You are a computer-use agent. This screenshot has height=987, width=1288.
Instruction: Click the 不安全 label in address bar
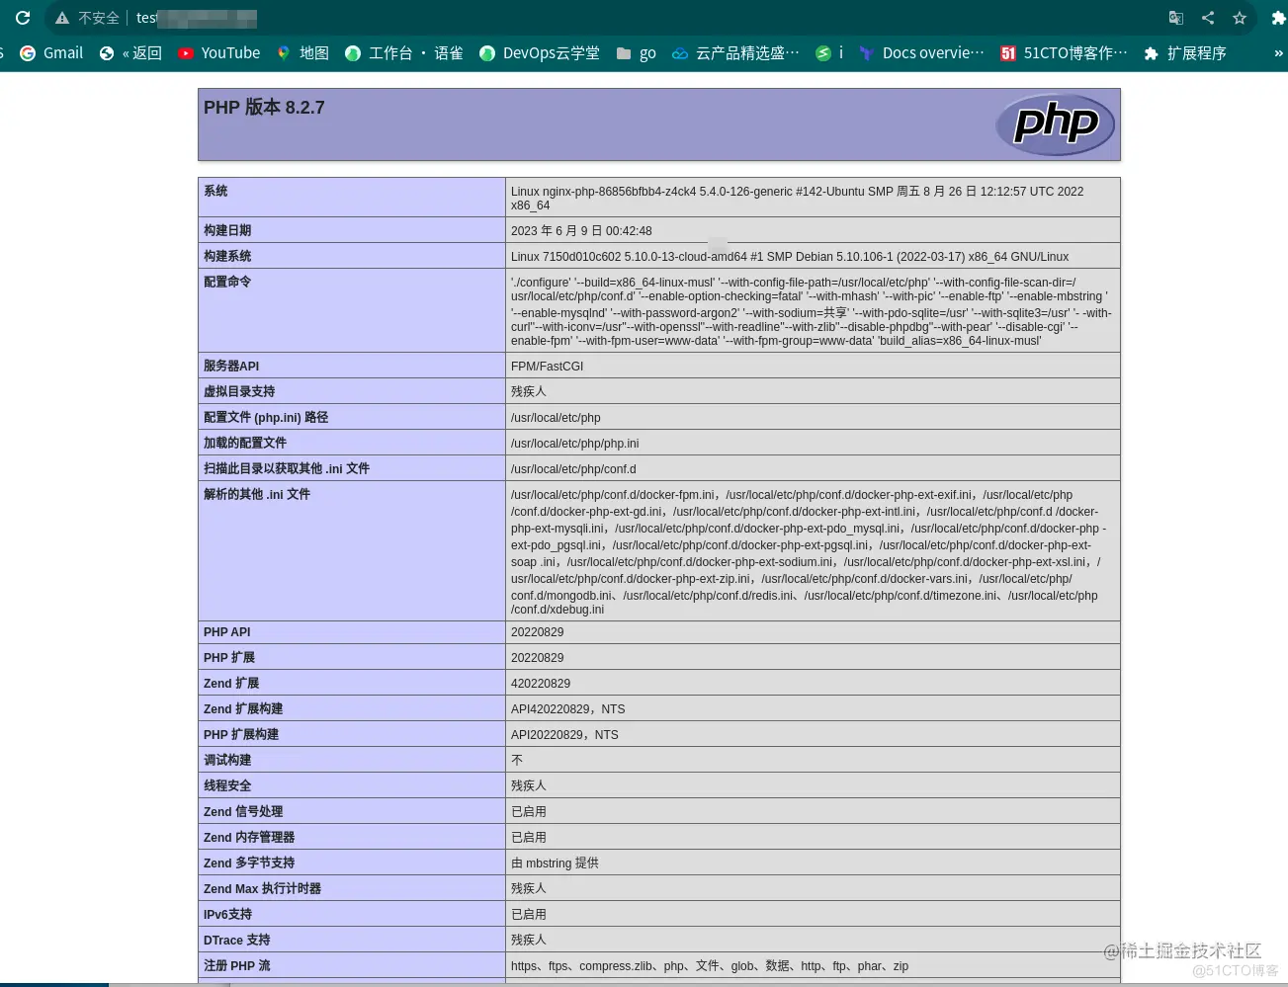(x=99, y=18)
